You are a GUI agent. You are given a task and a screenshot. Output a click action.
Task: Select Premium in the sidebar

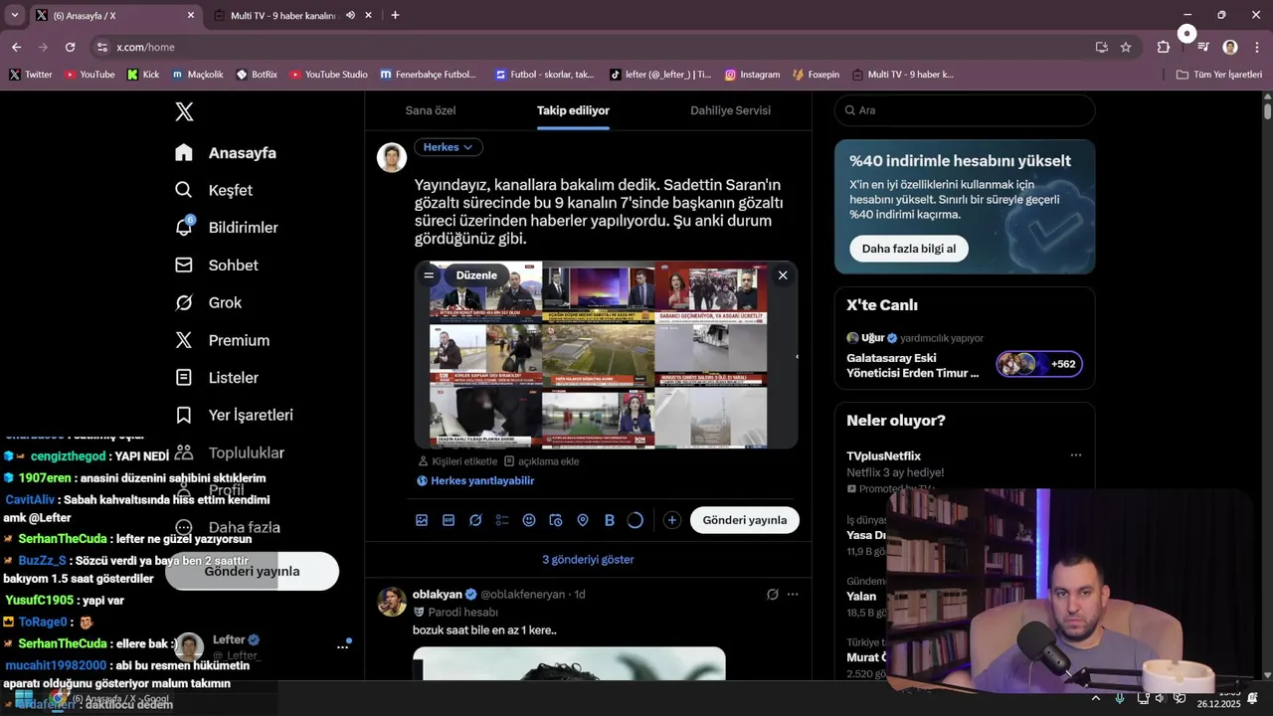(223, 340)
